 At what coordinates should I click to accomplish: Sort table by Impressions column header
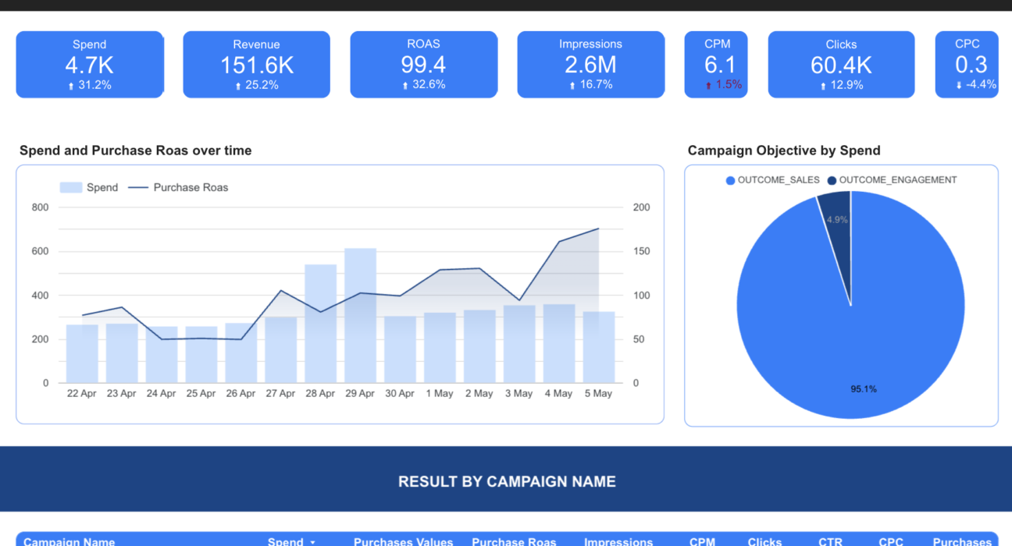(x=618, y=541)
